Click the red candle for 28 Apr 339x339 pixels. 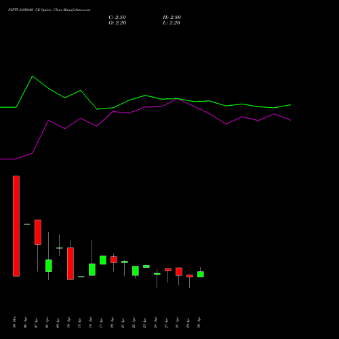(179, 272)
